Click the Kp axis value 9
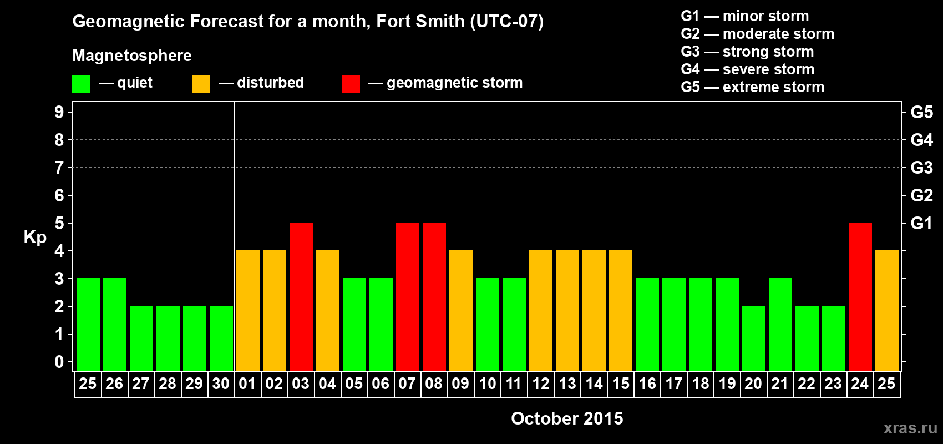The width and height of the screenshot is (943, 444). [59, 112]
